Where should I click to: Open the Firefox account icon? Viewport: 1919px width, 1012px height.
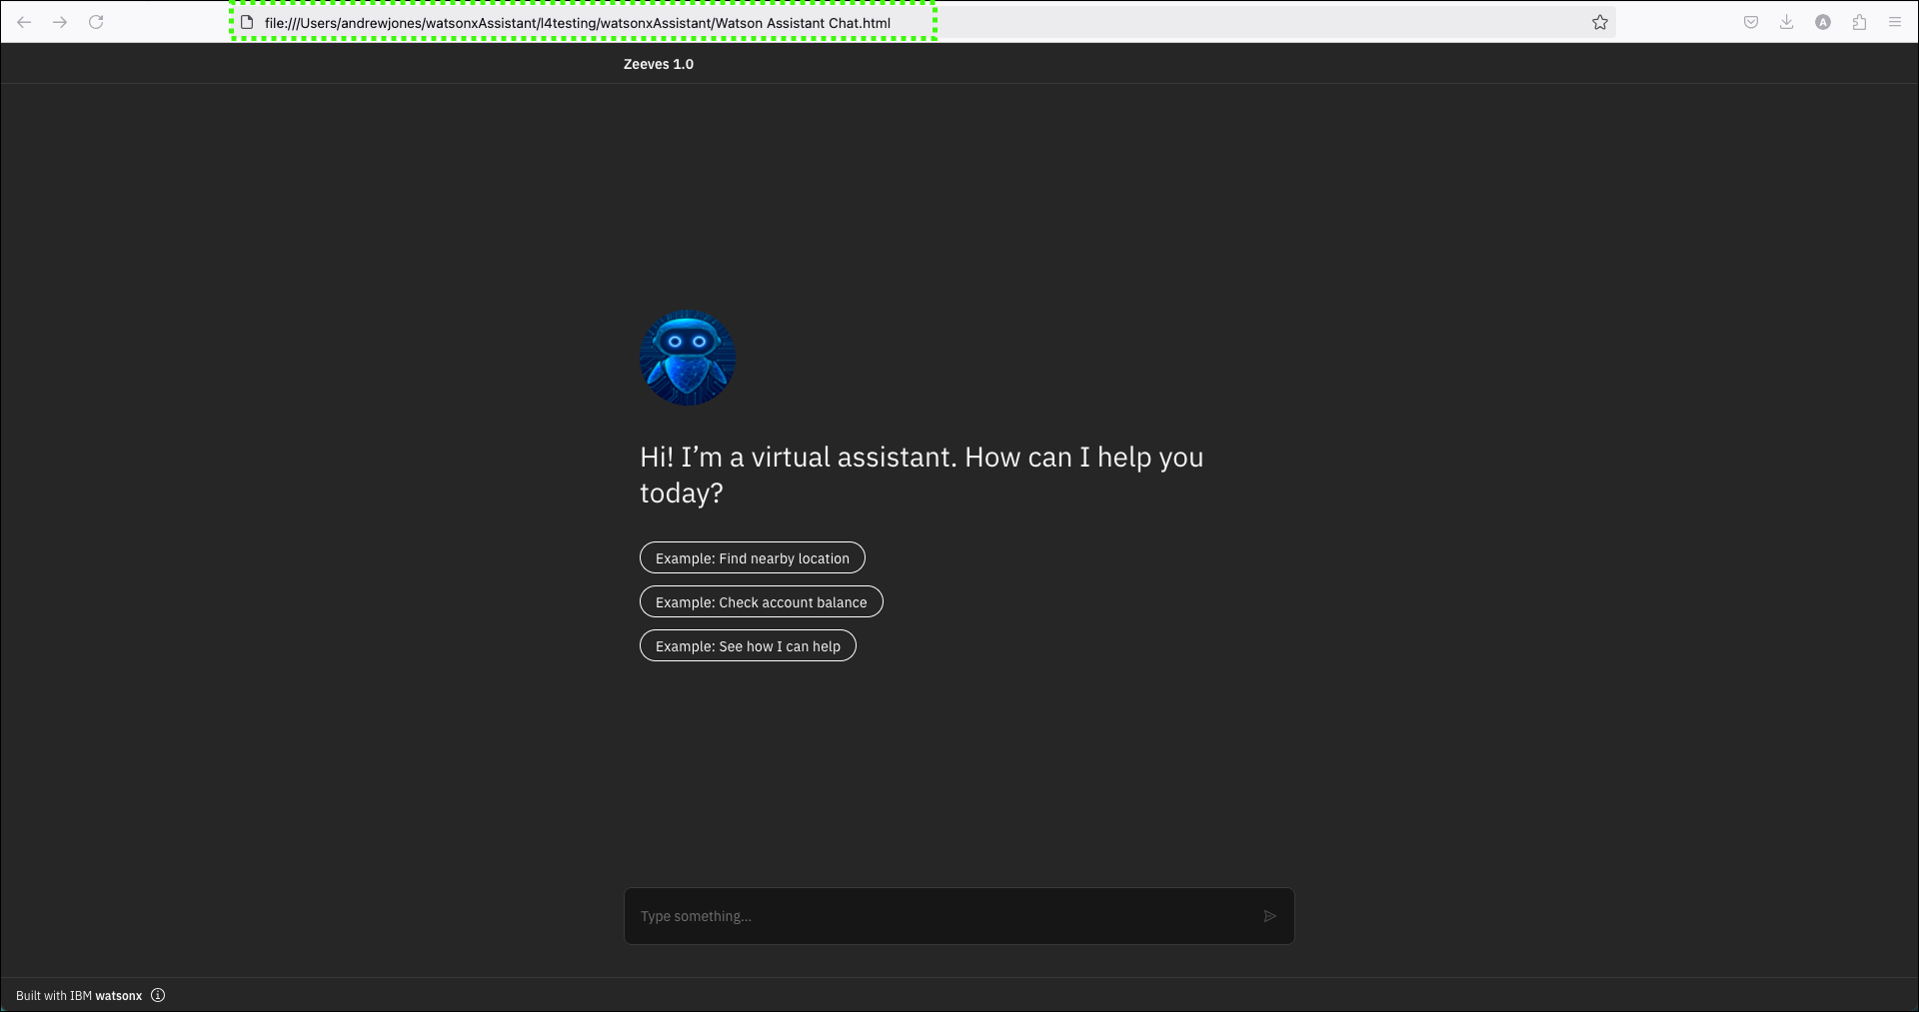click(x=1822, y=22)
